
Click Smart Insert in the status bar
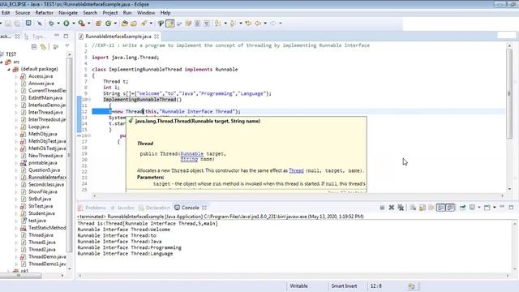(x=344, y=286)
